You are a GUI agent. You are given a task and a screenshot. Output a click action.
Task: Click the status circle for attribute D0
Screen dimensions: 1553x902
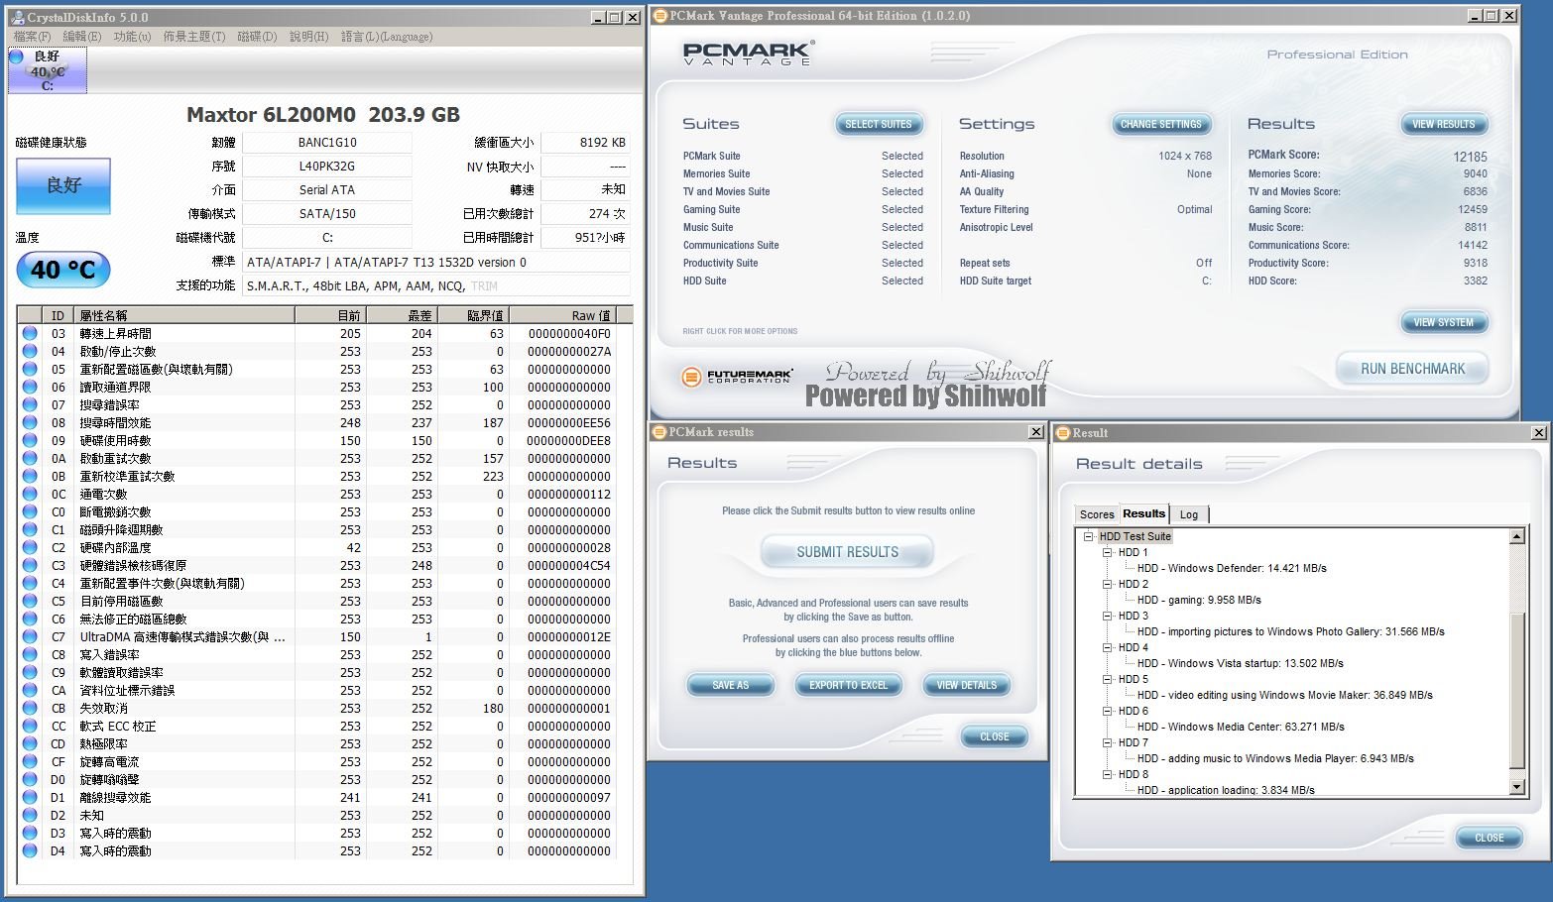(x=30, y=780)
